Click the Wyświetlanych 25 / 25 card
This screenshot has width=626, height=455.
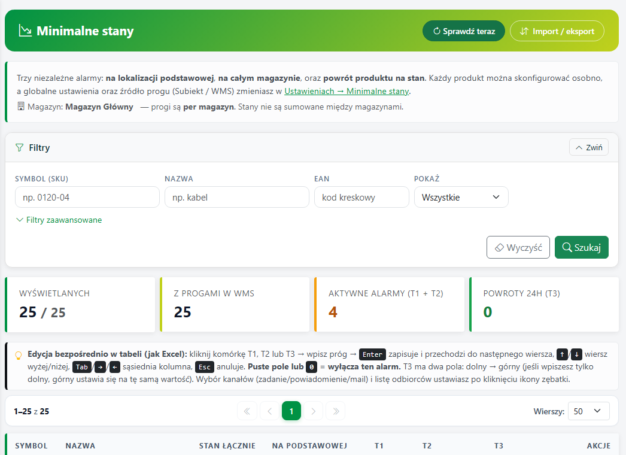pos(80,304)
